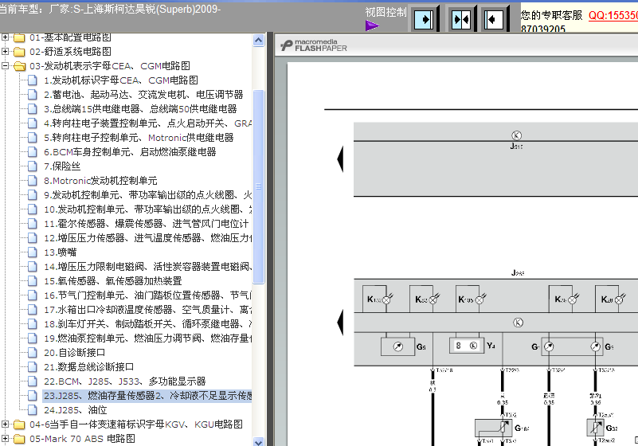This screenshot has height=446, width=638.
Task: Open 19.燃油泵控制单元 diagram
Action: 147,338
